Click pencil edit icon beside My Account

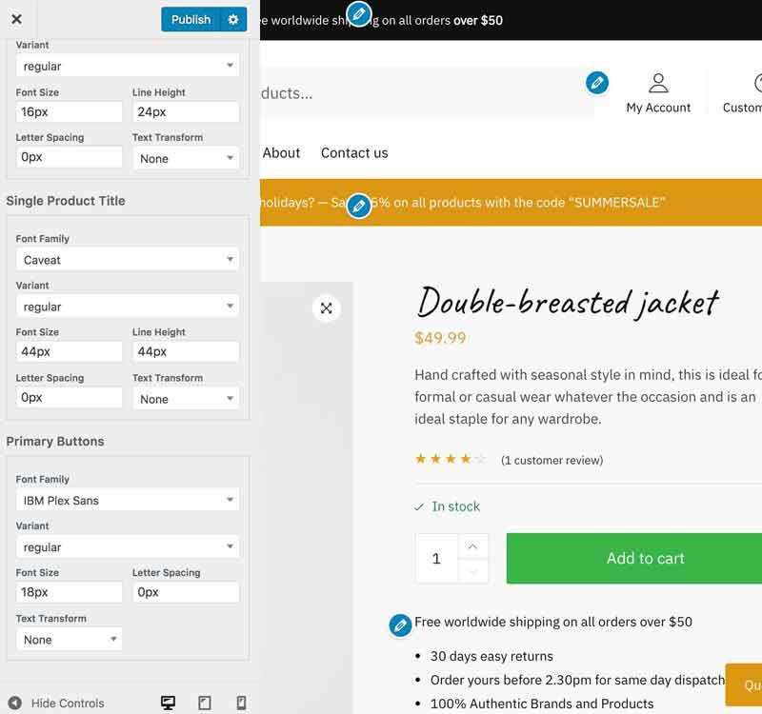tap(597, 83)
